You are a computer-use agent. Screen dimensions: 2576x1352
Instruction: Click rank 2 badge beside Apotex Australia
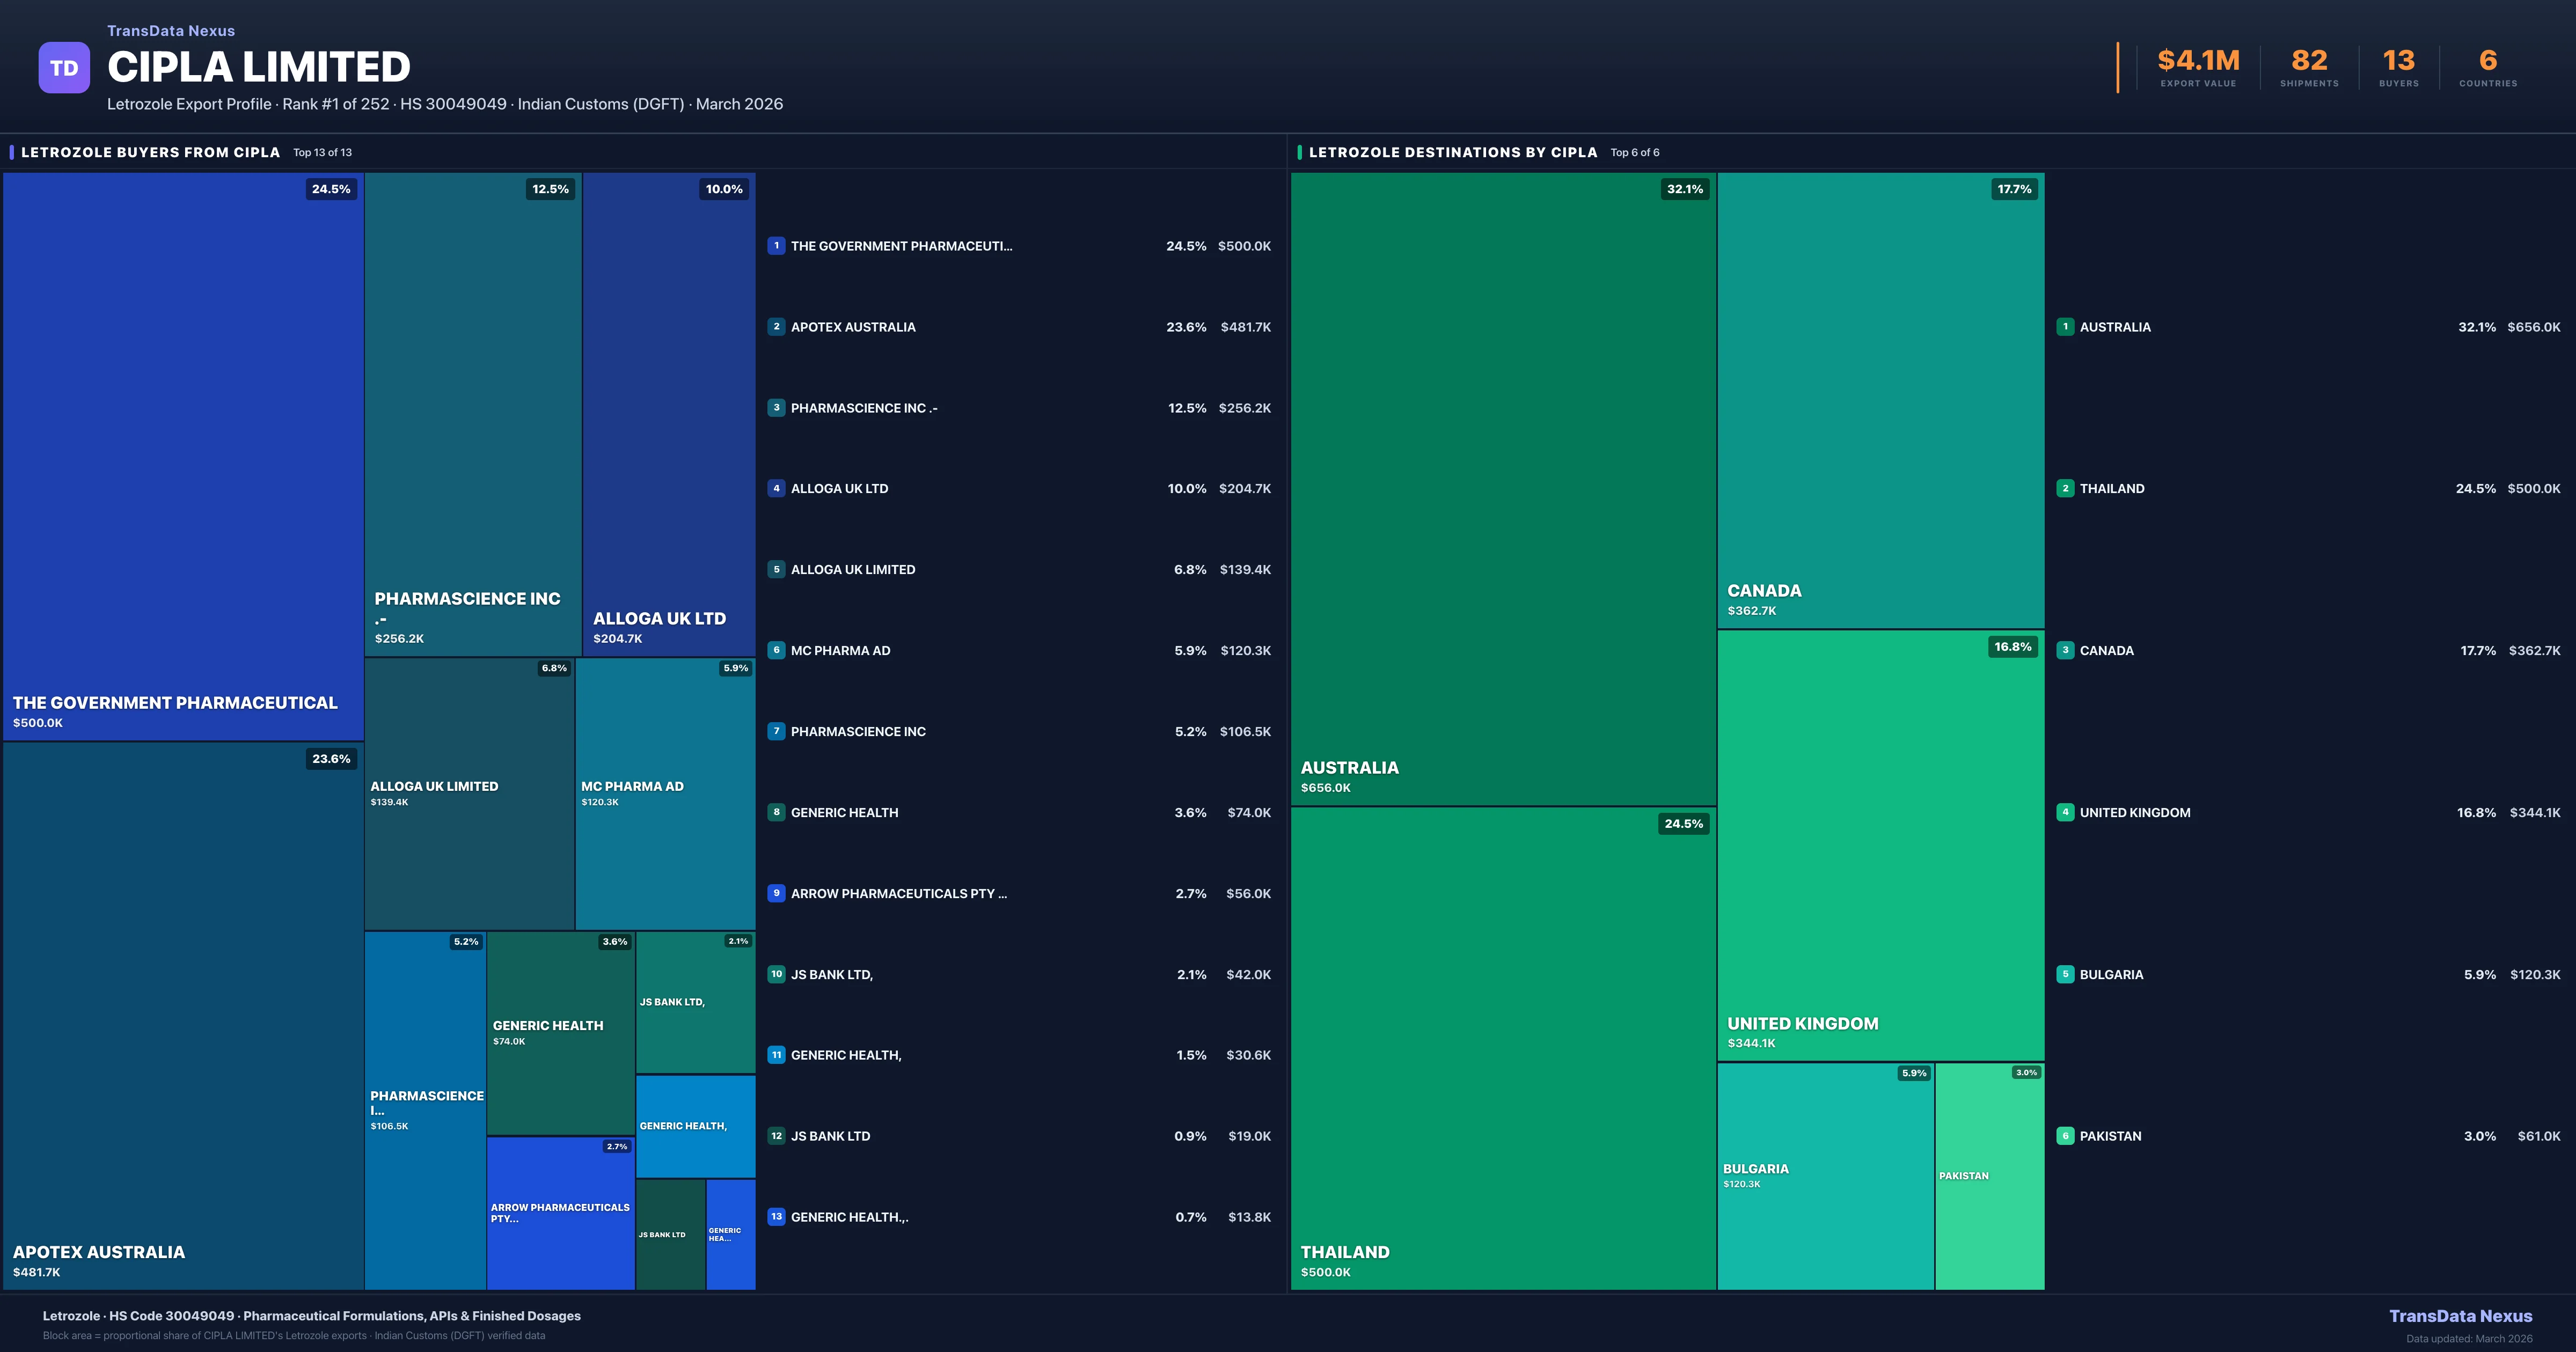coord(776,327)
